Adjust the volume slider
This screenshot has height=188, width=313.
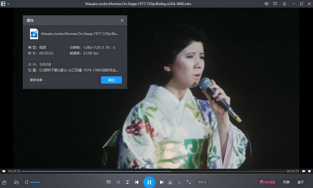35,182
